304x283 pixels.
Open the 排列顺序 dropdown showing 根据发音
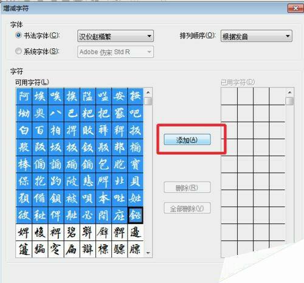tap(257, 36)
